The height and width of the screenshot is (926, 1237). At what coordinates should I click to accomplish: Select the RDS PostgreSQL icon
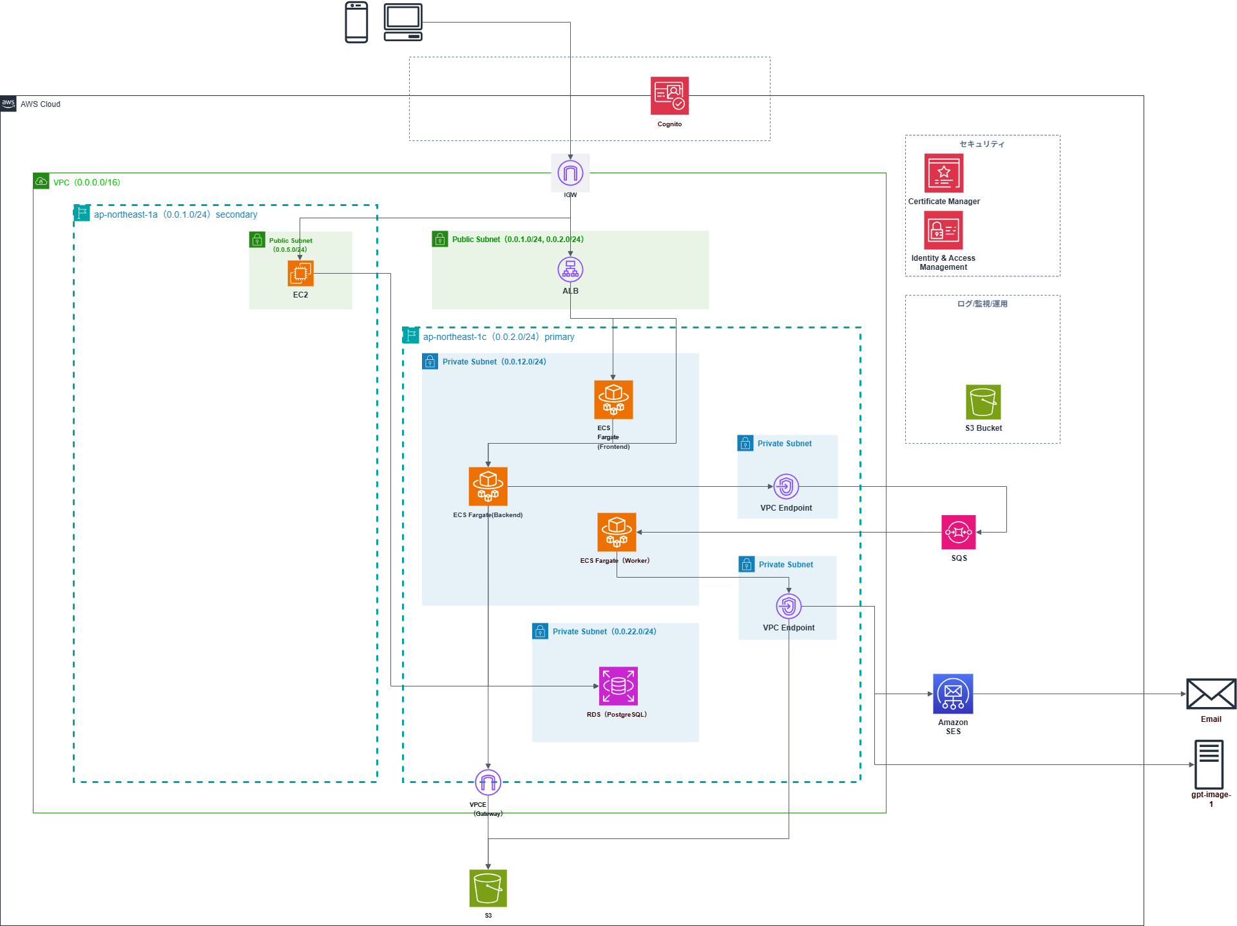618,686
